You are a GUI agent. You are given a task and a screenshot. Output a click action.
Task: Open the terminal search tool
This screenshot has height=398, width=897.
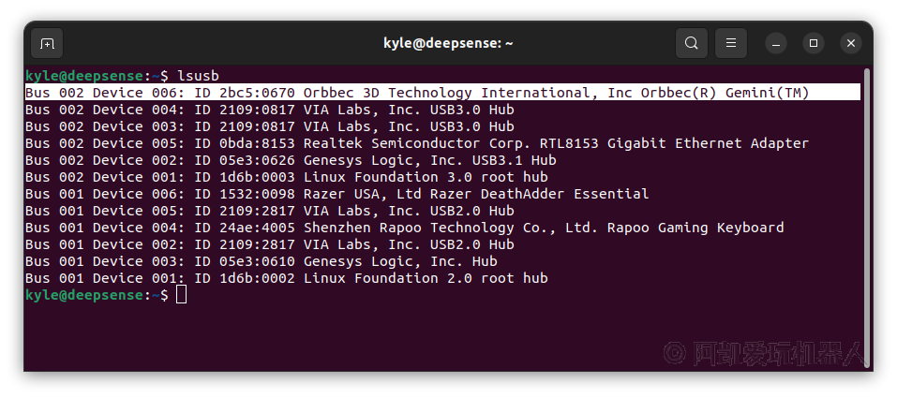click(692, 43)
